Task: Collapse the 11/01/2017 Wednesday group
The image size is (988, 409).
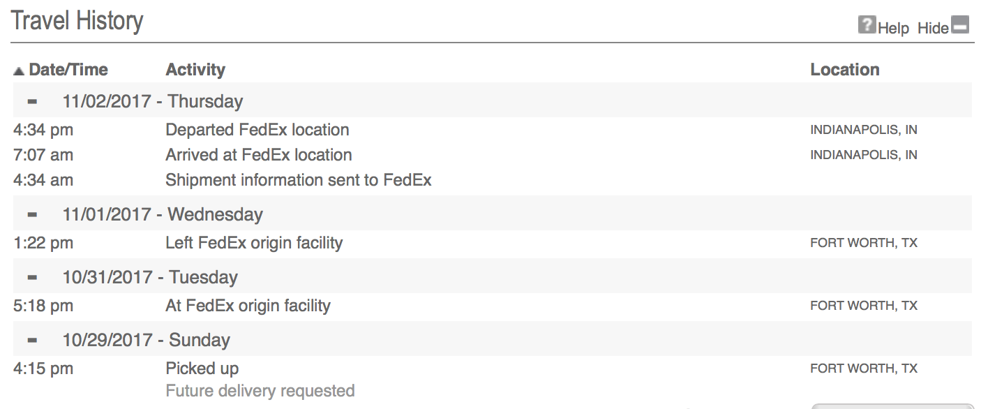Action: point(32,214)
